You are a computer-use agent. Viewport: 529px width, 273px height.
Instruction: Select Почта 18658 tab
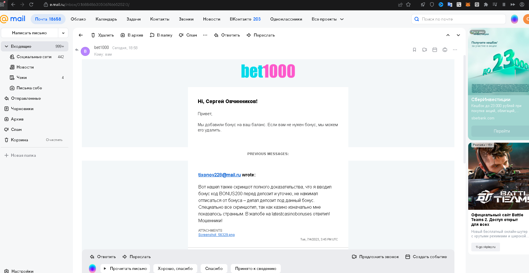pos(48,19)
